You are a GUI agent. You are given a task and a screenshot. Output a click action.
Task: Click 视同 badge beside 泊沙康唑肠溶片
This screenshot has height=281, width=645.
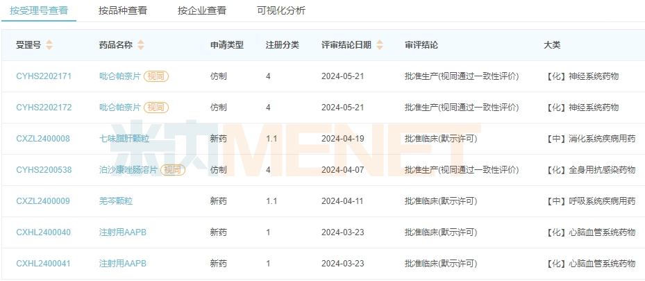pos(173,170)
